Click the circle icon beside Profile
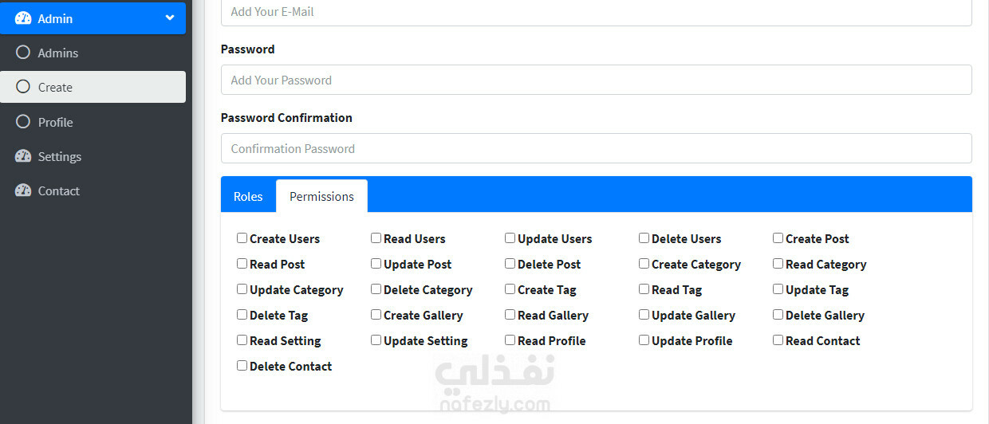This screenshot has height=424, width=989. tap(23, 122)
